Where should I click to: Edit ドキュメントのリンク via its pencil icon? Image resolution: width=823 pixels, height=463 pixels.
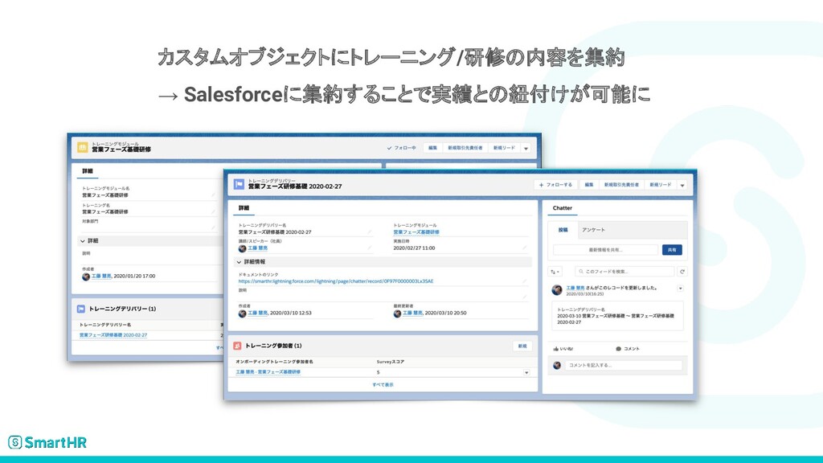[524, 281]
